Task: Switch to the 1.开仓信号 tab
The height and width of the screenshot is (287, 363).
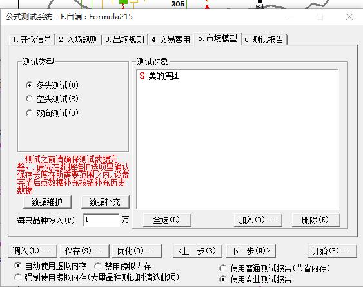Action: tap(32, 39)
